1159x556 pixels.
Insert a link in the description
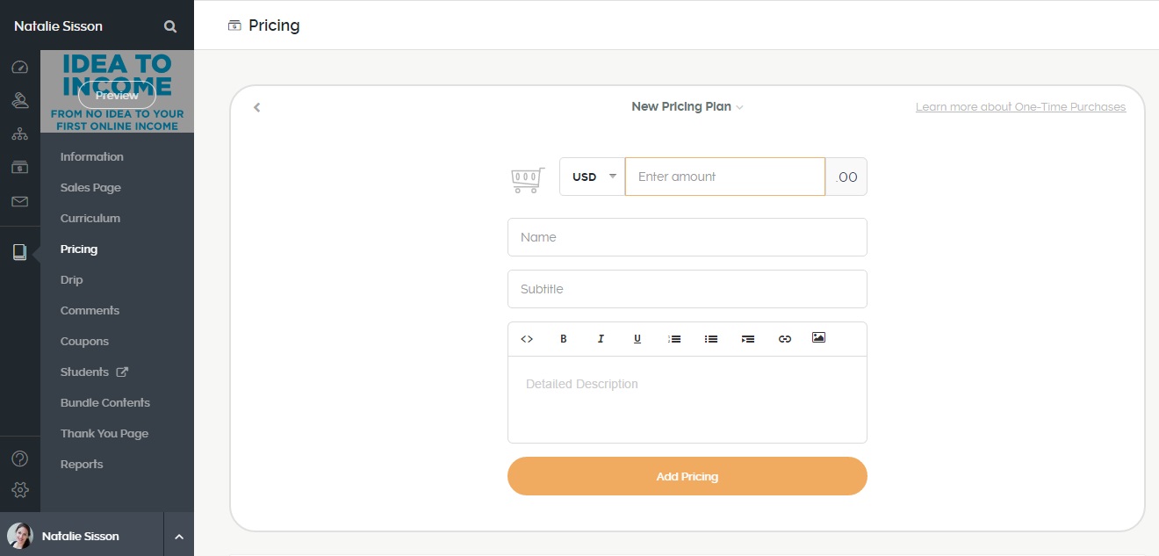tap(785, 339)
